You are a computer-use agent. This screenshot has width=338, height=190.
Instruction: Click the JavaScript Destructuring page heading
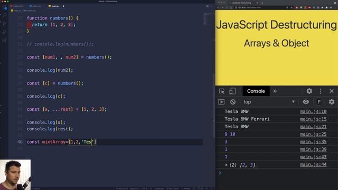click(276, 25)
